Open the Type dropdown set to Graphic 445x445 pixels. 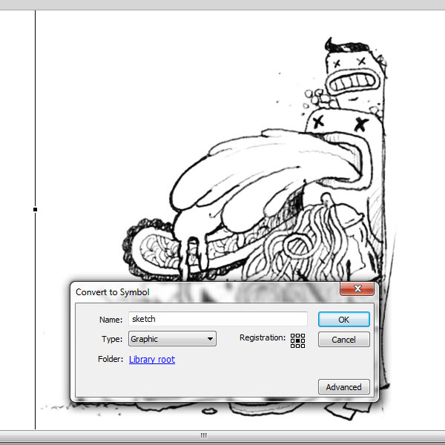[172, 339]
